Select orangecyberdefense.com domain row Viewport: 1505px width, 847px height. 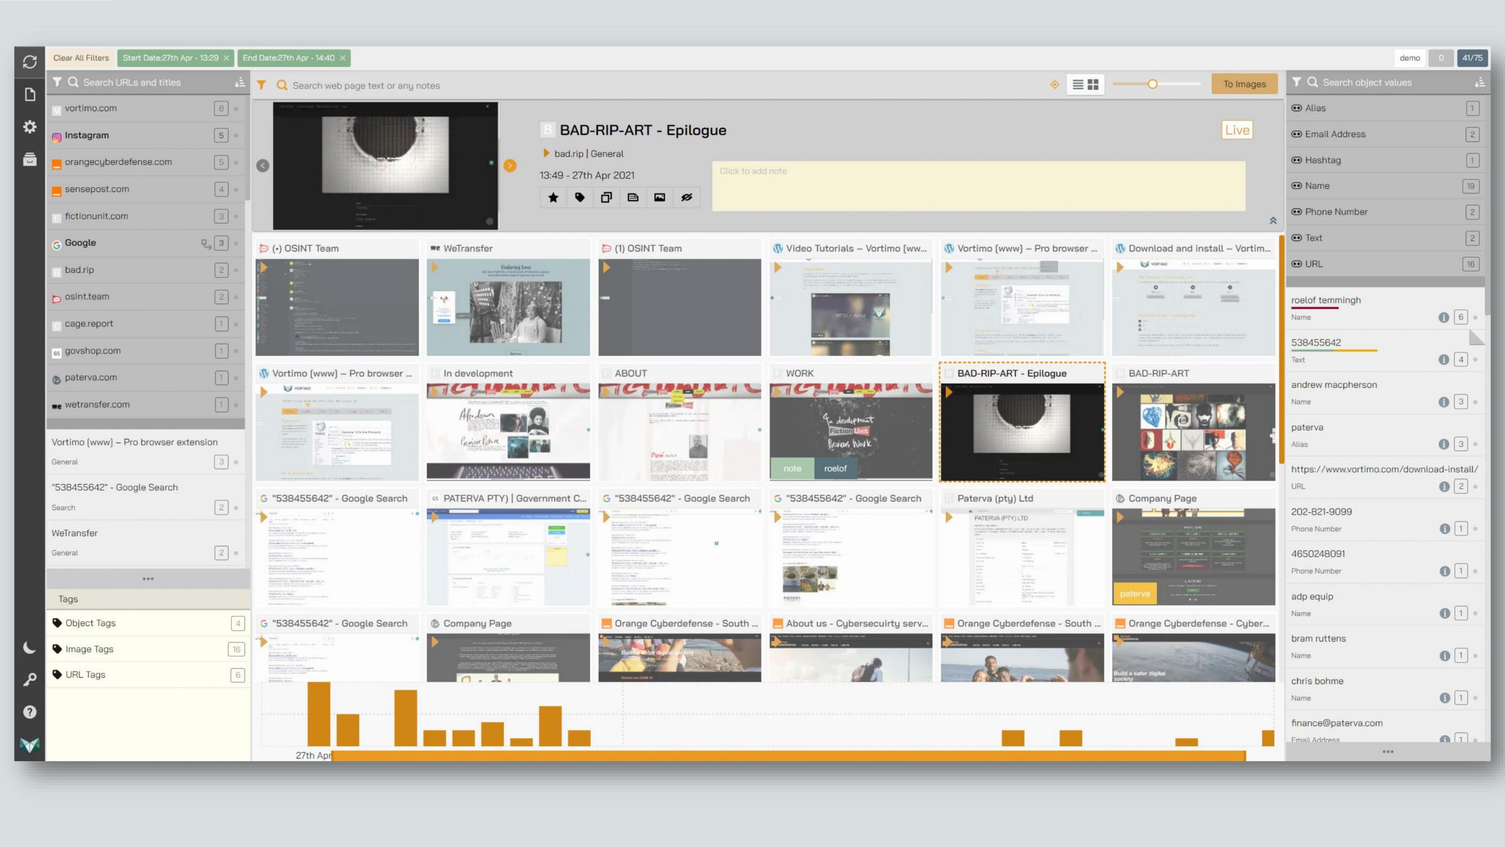145,162
